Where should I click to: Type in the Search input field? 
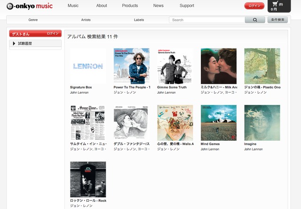point(207,20)
